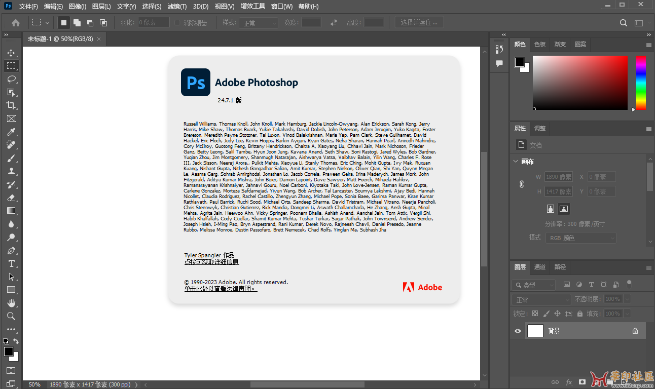
Task: Click the foreground color swatch in Color panel
Action: [520, 62]
